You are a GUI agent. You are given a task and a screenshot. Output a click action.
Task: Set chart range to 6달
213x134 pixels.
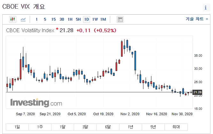pos(108,127)
